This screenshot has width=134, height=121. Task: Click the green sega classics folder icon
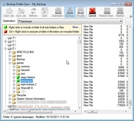point(18,77)
